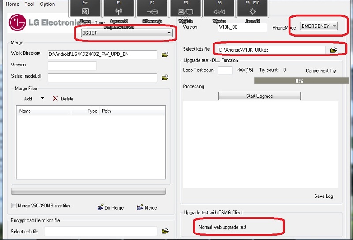The width and height of the screenshot is (353, 240).
Task: Click the Select cab file input field
Action: click(101, 232)
